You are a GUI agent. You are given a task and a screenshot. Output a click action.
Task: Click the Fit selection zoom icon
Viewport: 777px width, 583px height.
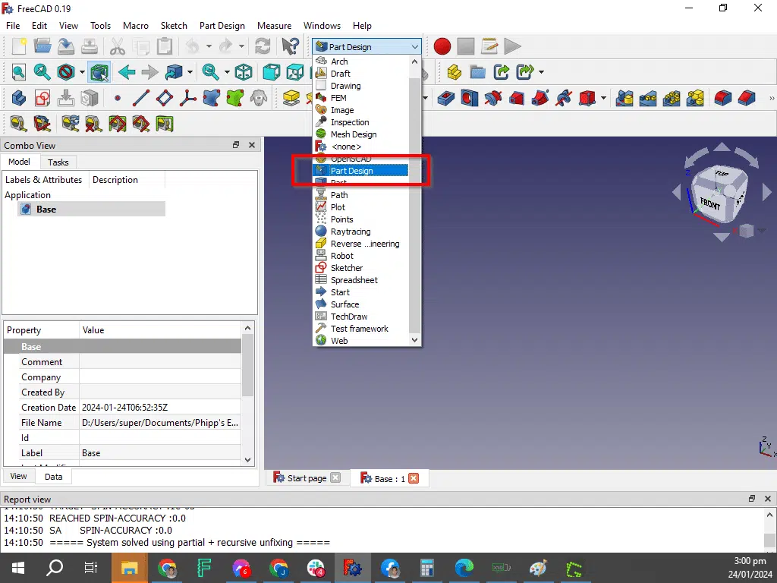click(42, 72)
